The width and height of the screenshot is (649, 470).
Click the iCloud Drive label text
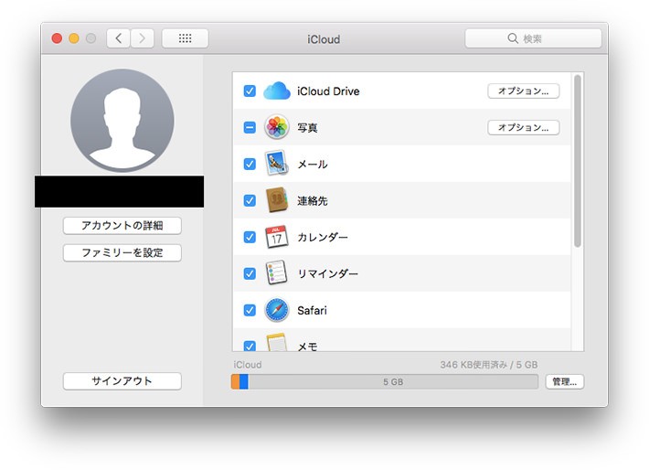(328, 91)
